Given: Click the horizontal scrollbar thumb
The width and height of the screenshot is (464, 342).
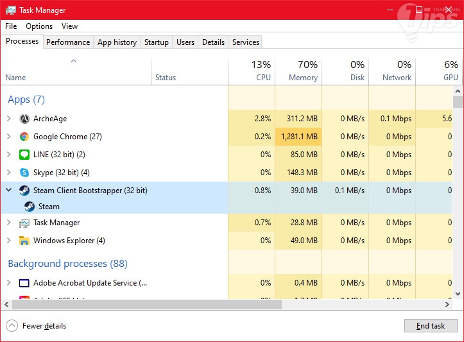Looking at the screenshot, I should [147, 304].
